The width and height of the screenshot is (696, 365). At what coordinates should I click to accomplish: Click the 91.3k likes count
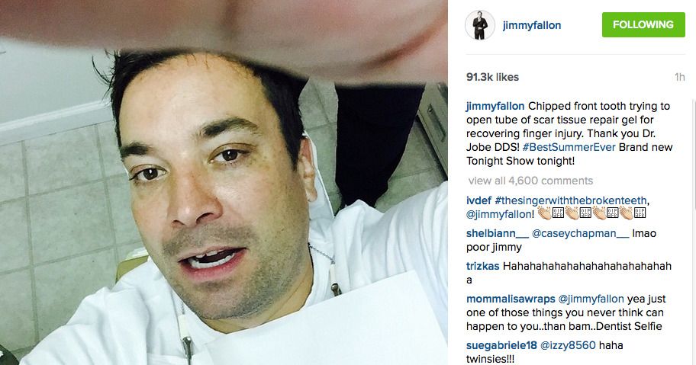(x=492, y=77)
